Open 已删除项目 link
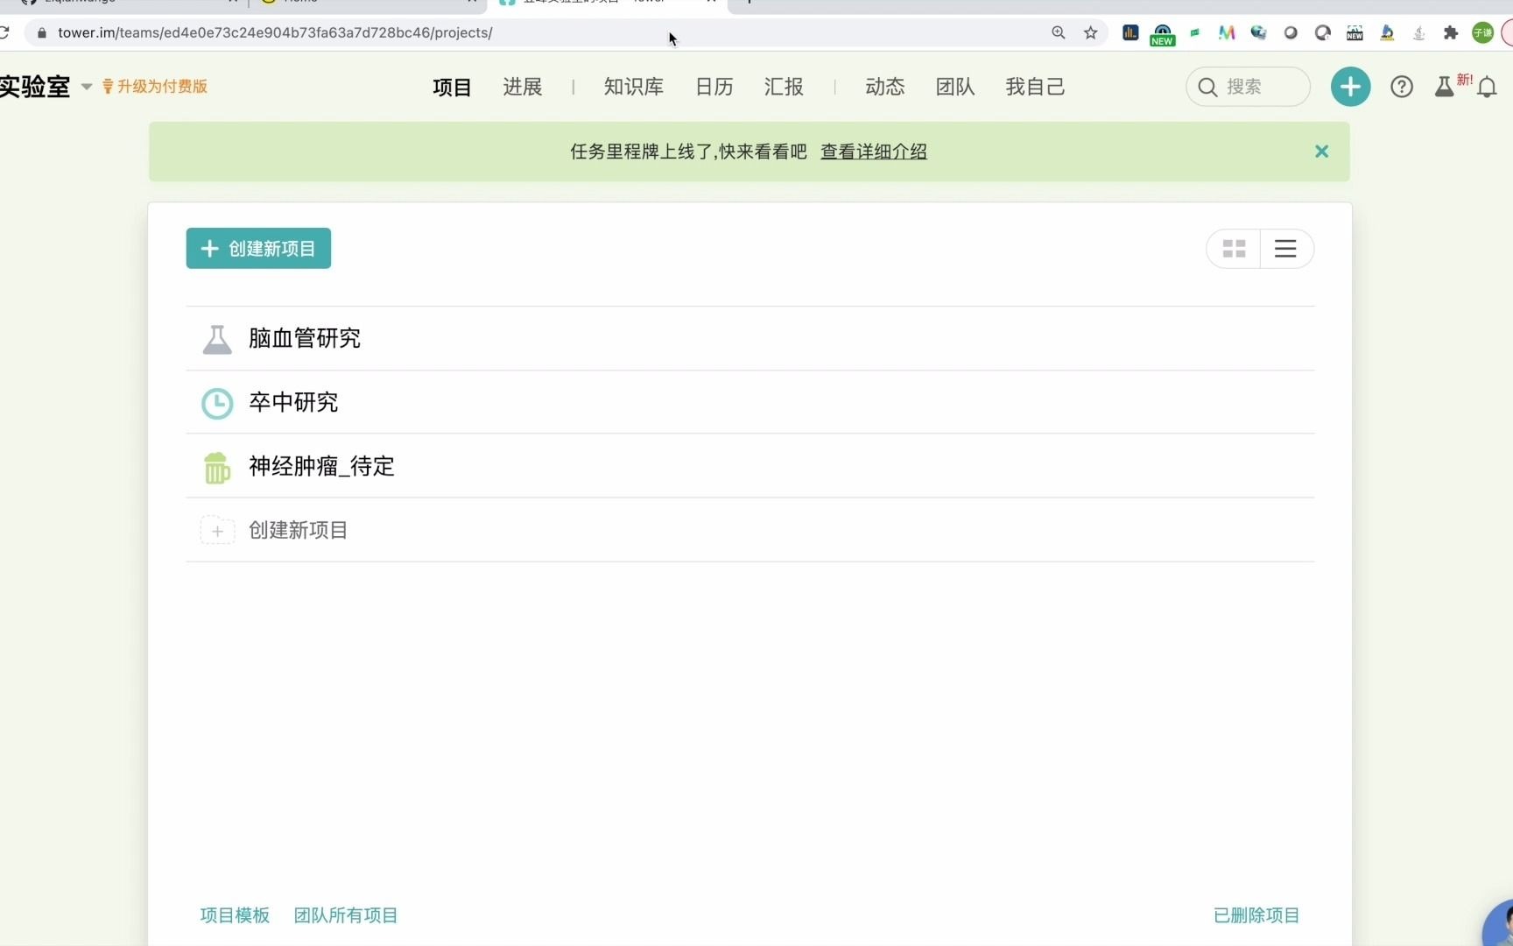1513x946 pixels. pyautogui.click(x=1256, y=915)
